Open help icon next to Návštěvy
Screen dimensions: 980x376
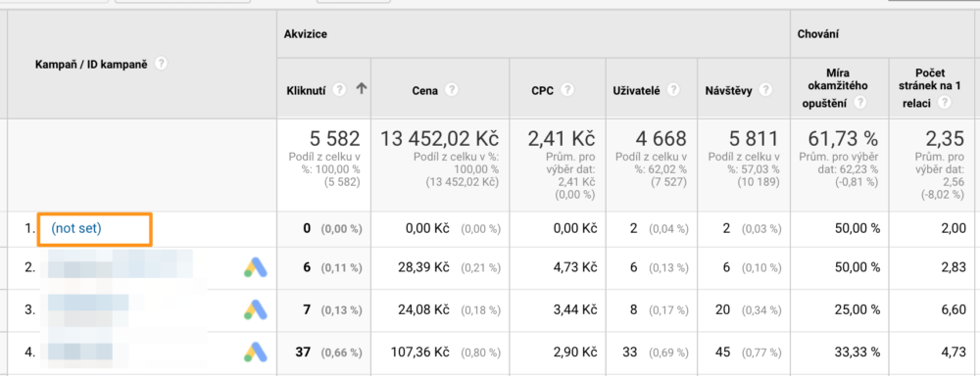pos(765,90)
